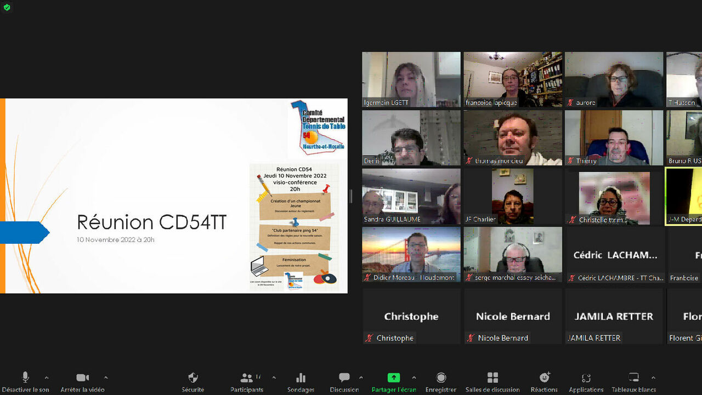Select Denis video tile
Screen dimensions: 702x395
click(411, 138)
